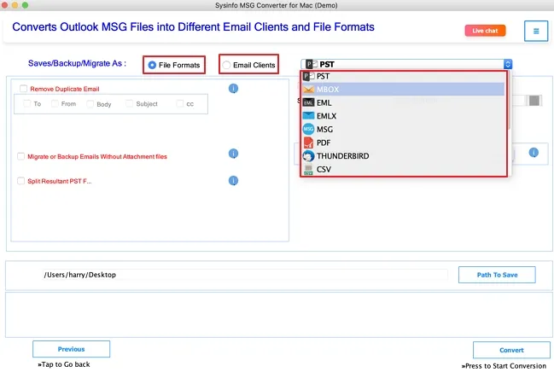Screen dimensions: 554x378
Task: Choose PDF from the format list
Action: pyautogui.click(x=403, y=142)
